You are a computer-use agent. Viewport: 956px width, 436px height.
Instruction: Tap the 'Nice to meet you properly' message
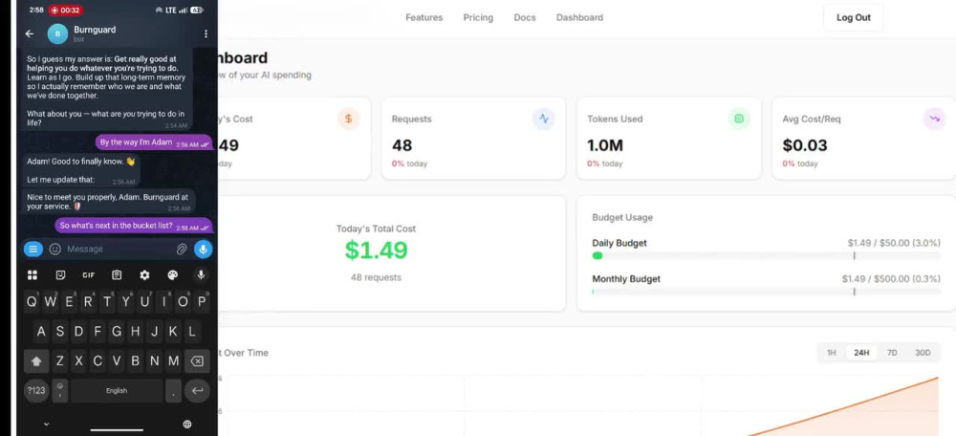point(109,202)
